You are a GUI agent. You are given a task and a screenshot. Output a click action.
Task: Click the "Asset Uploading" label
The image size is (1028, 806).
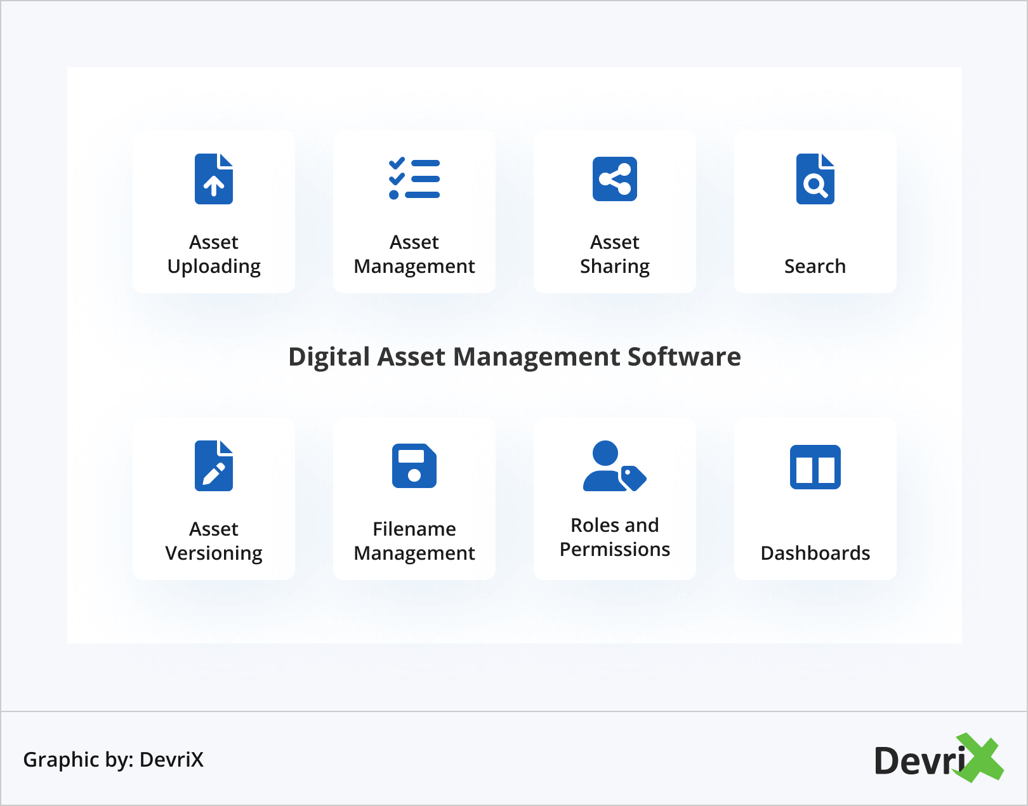tap(214, 254)
